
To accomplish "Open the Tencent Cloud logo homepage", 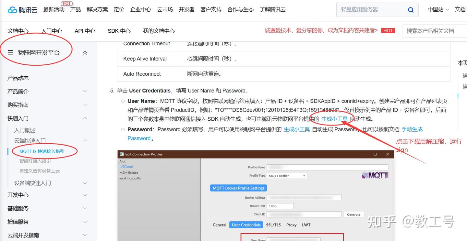I will pyautogui.click(x=22, y=10).
